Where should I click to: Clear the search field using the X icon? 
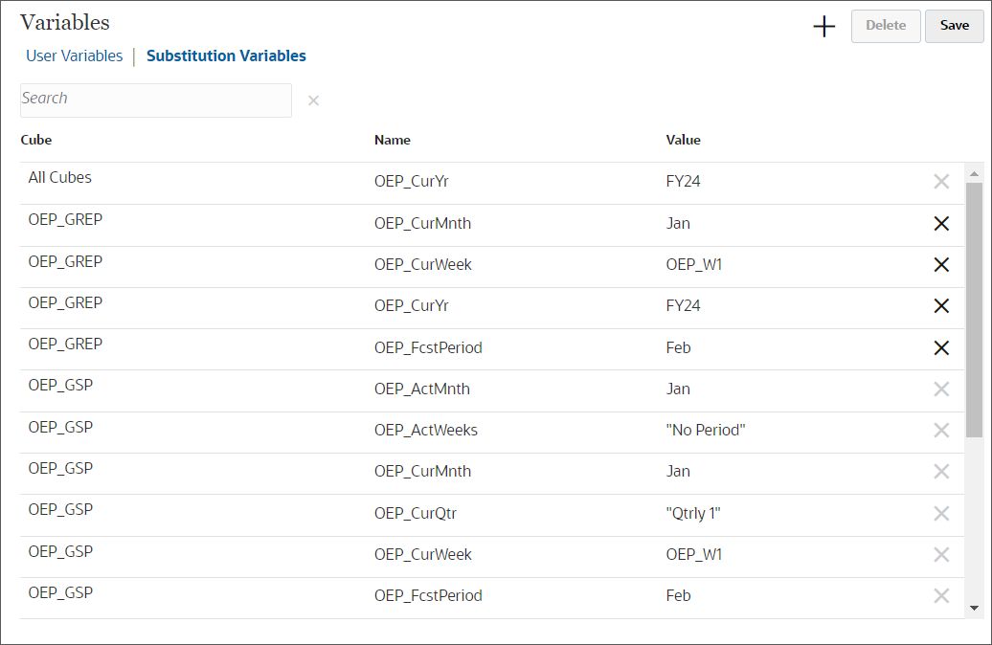click(313, 100)
